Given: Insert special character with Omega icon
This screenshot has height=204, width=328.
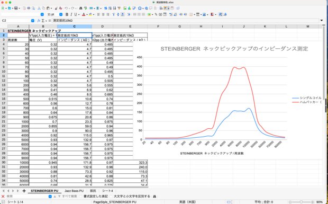Looking at the screenshot, I should (140, 8).
